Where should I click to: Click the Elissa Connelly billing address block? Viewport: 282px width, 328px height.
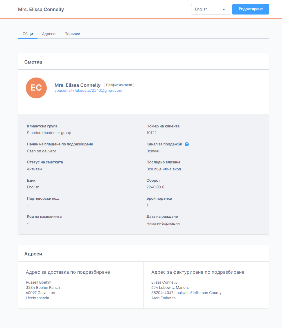tap(186, 290)
